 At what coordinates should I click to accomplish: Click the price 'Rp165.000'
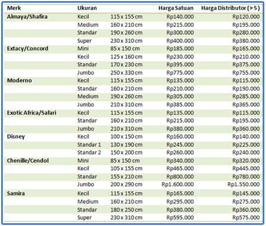[180, 194]
